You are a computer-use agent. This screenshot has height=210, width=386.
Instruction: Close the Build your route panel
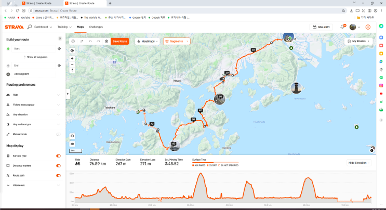coord(60,38)
